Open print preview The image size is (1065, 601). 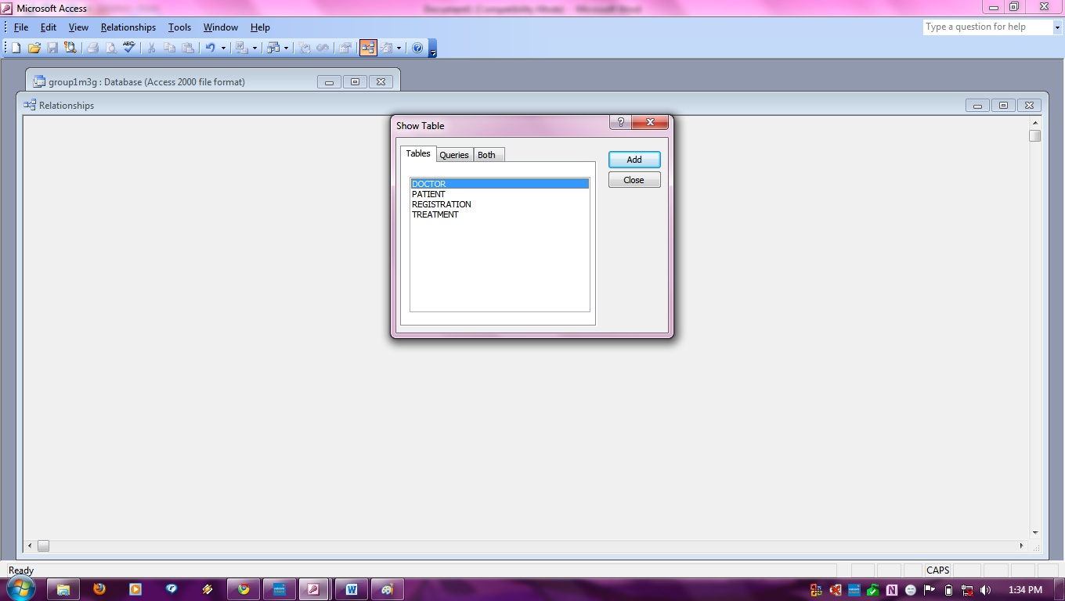(110, 47)
